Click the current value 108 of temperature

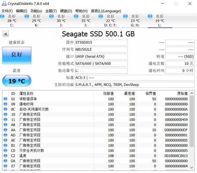click(111, 156)
